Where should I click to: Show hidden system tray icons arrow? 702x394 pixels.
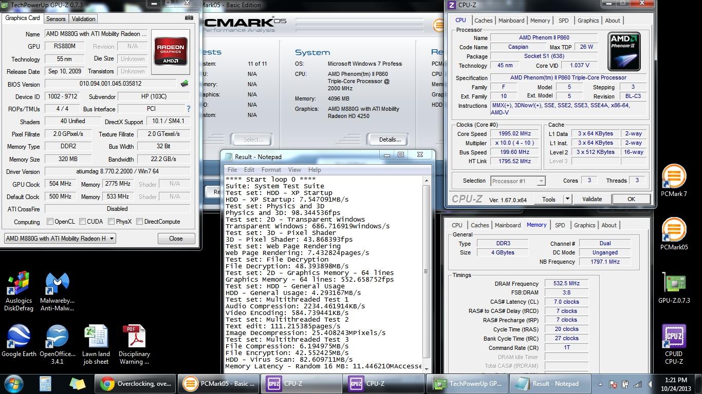pyautogui.click(x=601, y=384)
